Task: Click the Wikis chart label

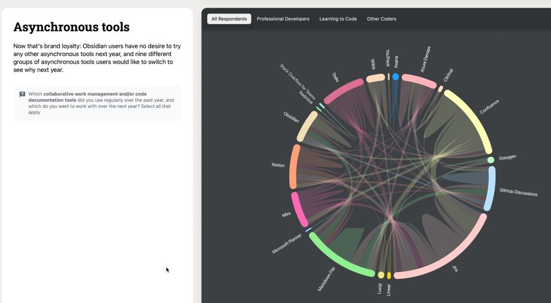Action: tap(373, 64)
